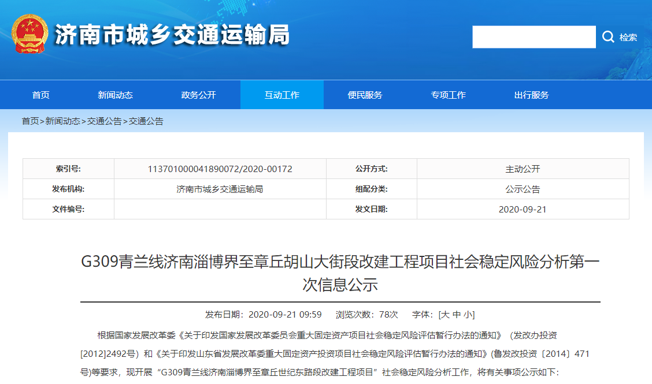This screenshot has height=384, width=652.
Task: Open the 首页 navigation menu item
Action: [x=41, y=95]
